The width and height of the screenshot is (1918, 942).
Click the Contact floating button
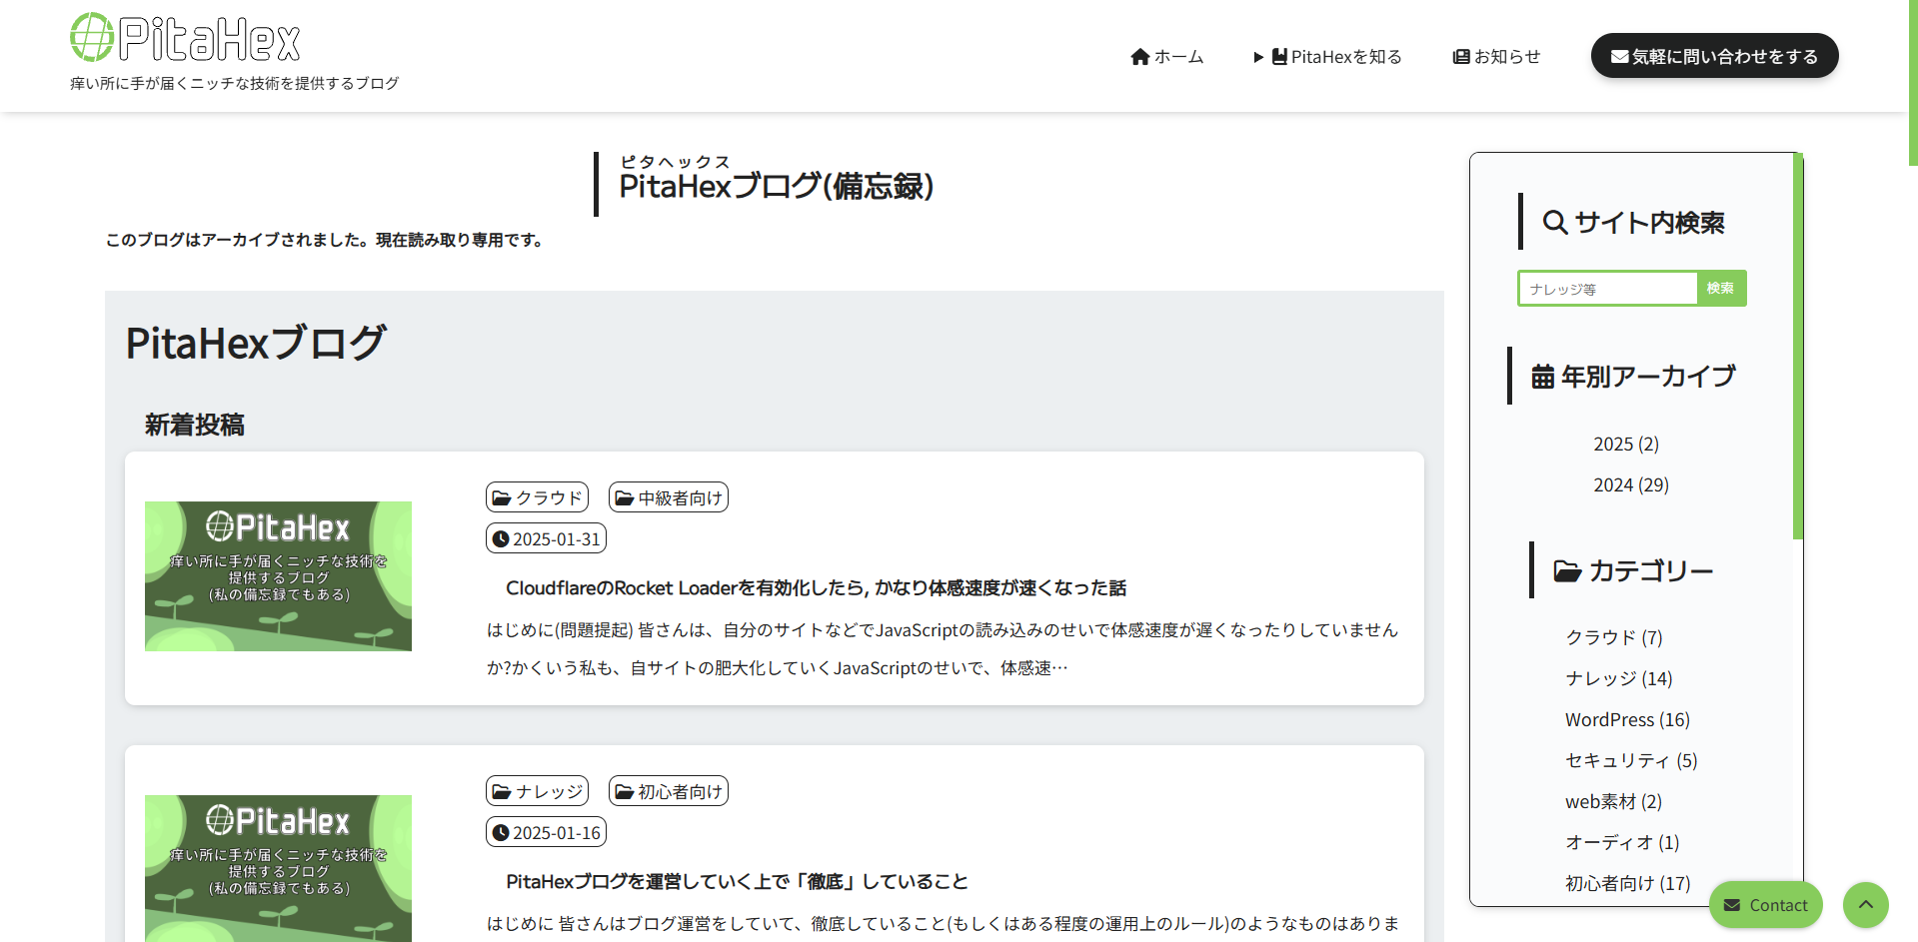click(x=1765, y=905)
